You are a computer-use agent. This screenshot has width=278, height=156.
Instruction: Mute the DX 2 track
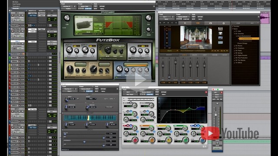[x=23, y=16]
